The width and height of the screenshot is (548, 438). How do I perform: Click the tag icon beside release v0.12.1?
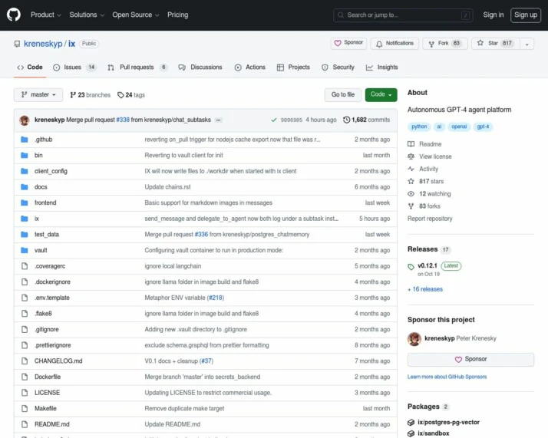click(411, 267)
